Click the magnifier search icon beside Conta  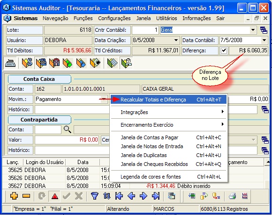(x=68, y=129)
